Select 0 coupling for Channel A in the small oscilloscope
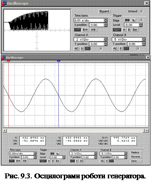 pyautogui.click(x=82, y=49)
